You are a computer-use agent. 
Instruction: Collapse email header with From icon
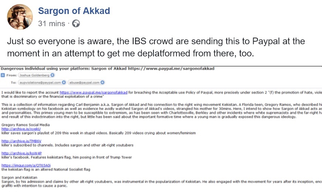click(x=3, y=75)
